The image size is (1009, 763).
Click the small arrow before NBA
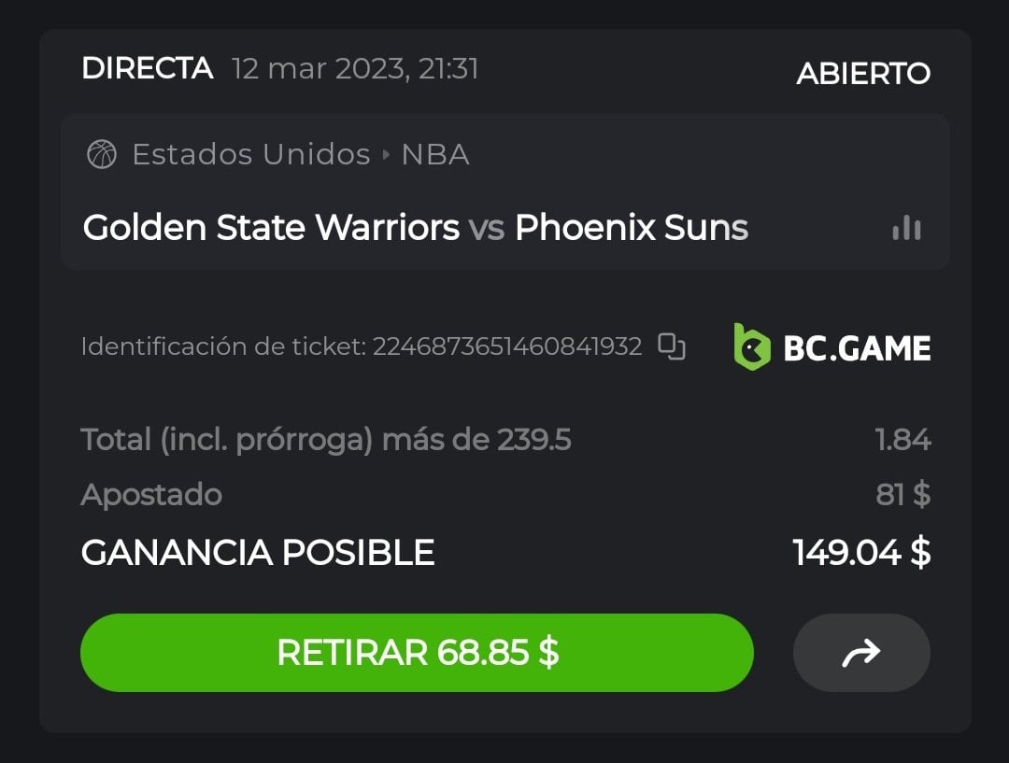(x=386, y=155)
